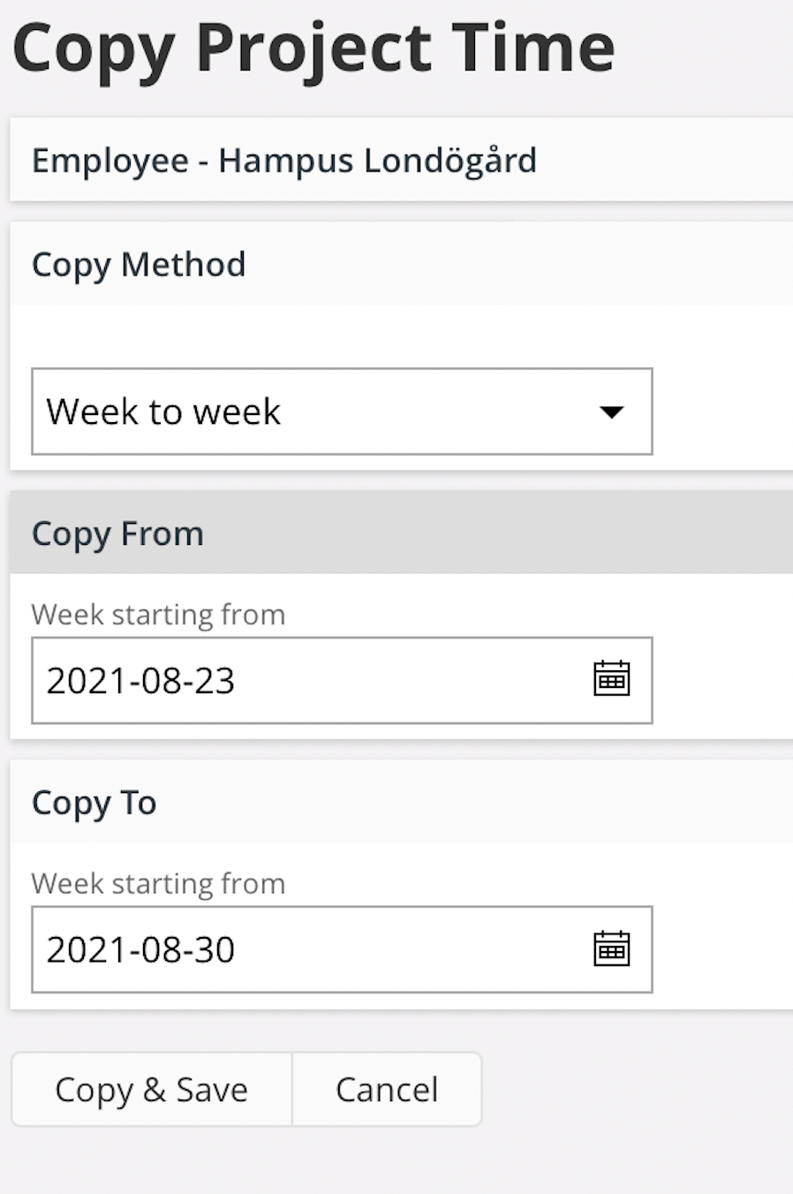Click Week starting from label under Copy To
The height and width of the screenshot is (1194, 793).
click(158, 883)
